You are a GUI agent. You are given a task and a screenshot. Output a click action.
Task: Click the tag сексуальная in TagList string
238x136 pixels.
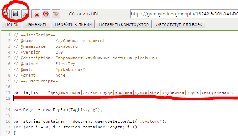click(x=215, y=92)
